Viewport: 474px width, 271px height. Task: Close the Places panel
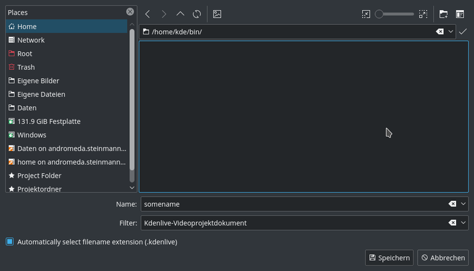point(130,12)
